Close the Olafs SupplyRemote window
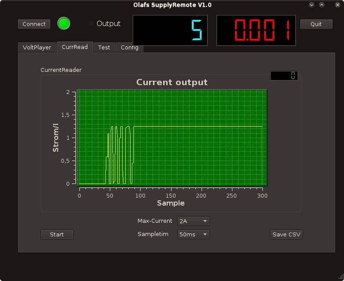 click(x=332, y=5)
